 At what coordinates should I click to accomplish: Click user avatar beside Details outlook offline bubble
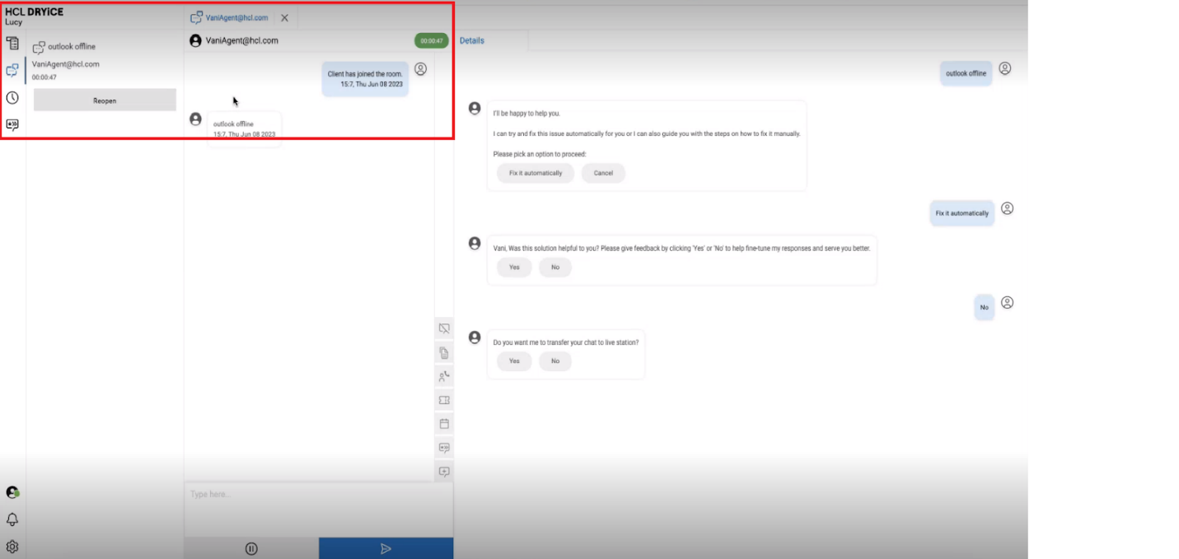(1005, 68)
